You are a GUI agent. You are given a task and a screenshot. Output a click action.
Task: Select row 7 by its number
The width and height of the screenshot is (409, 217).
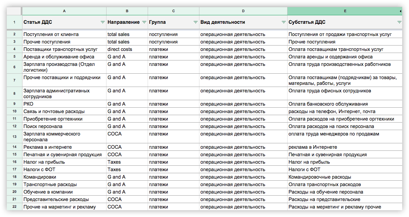(14, 80)
